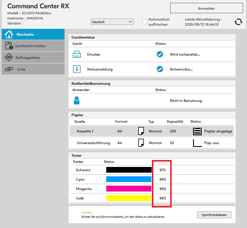Click the Anwender user icon
The height and width of the screenshot is (228, 247).
click(77, 100)
